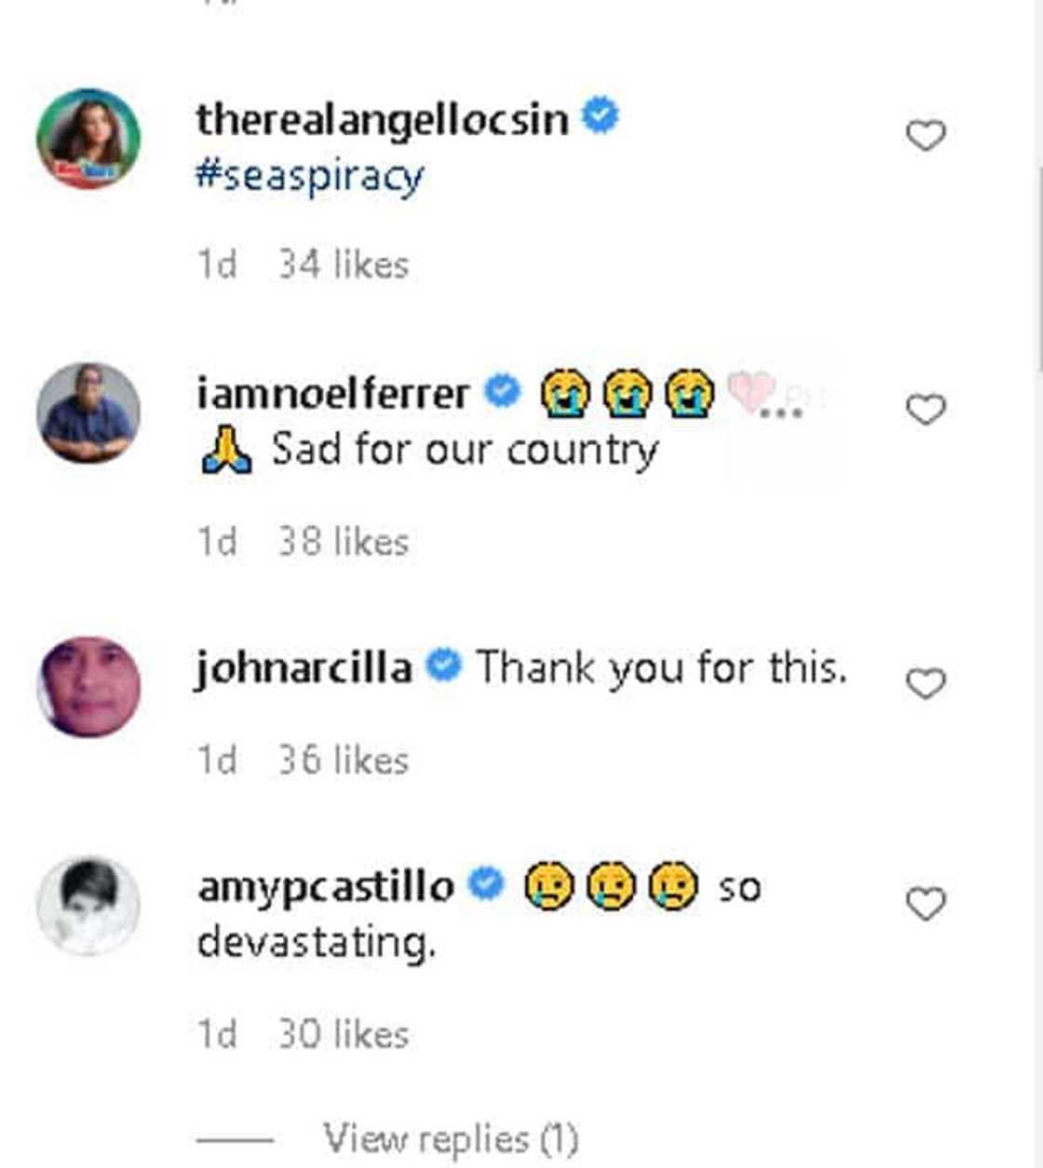1043x1168 pixels.
Task: Open amypcastillo username link
Action: (x=326, y=886)
